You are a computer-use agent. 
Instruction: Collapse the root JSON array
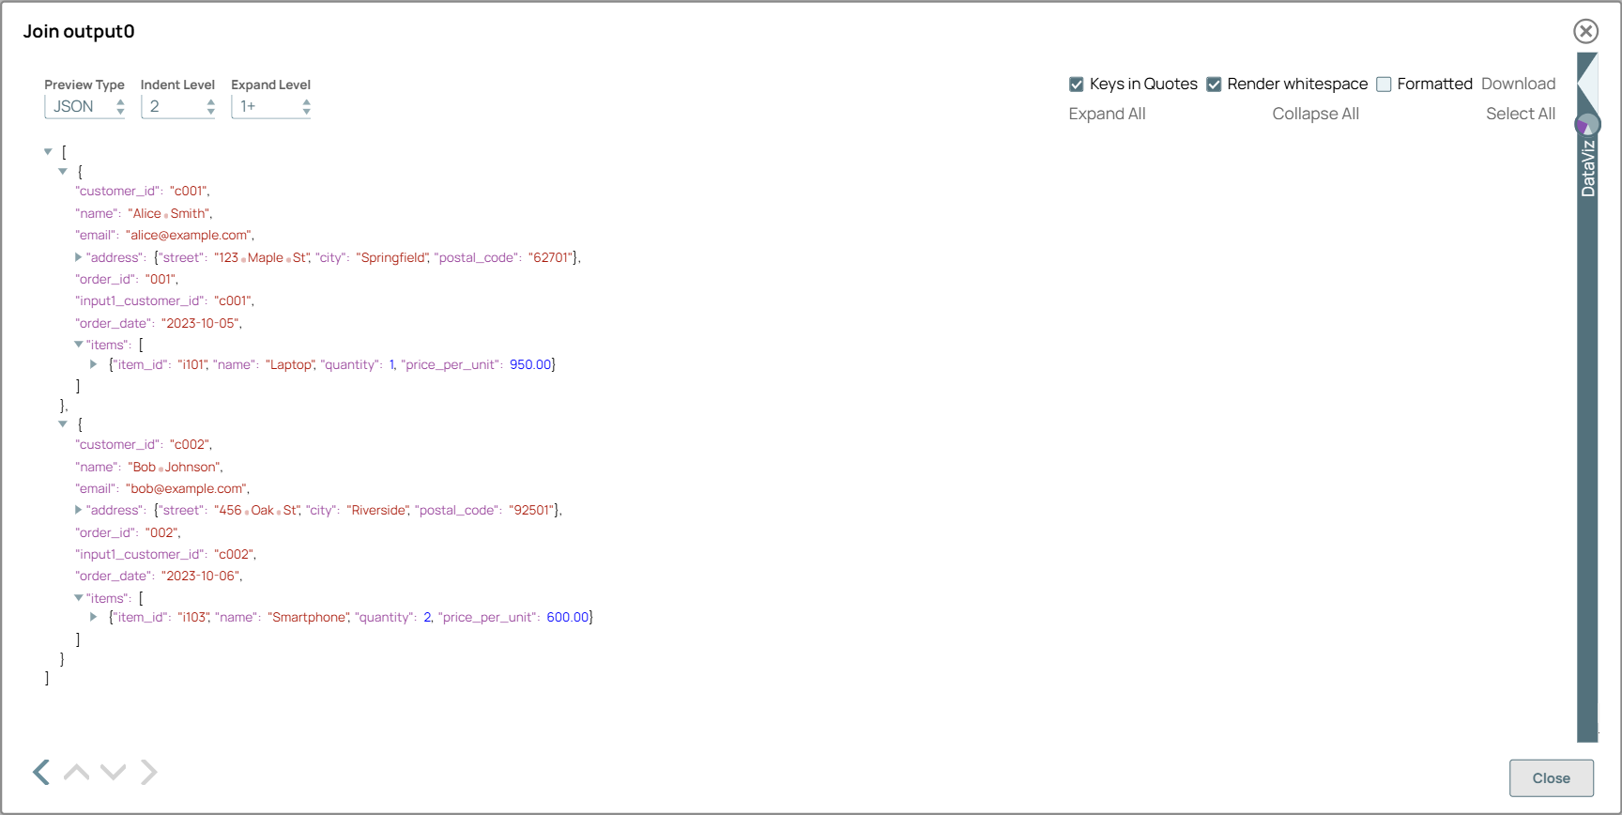click(48, 151)
